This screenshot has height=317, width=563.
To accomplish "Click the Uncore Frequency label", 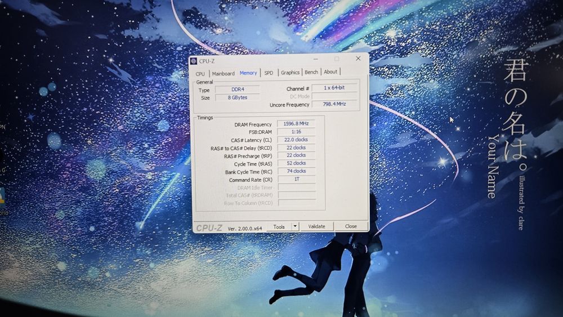I will coord(289,105).
